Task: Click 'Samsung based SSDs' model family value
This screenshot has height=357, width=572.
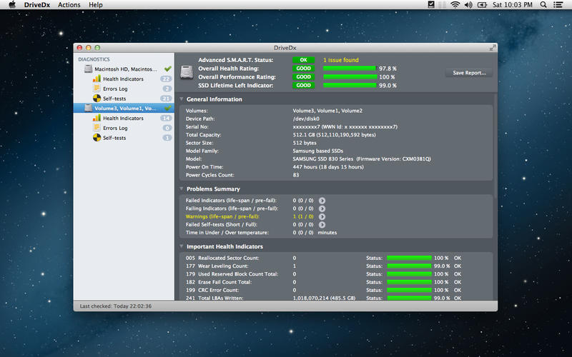Action: point(317,151)
